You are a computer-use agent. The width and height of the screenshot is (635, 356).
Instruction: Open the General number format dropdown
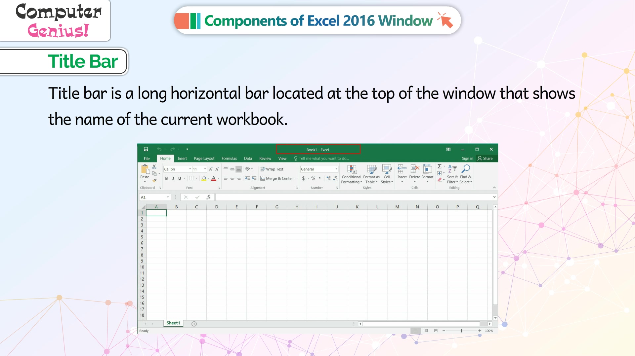coord(336,169)
